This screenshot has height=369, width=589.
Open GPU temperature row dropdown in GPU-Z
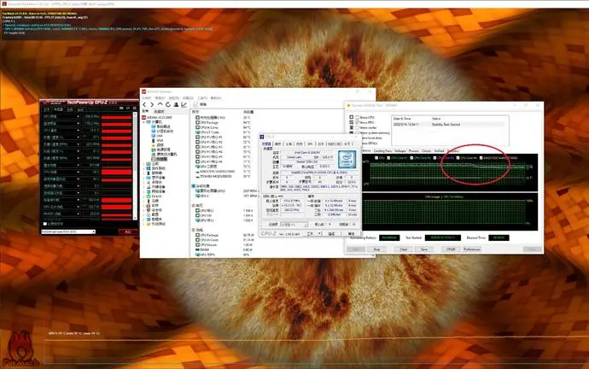pyautogui.click(x=79, y=131)
